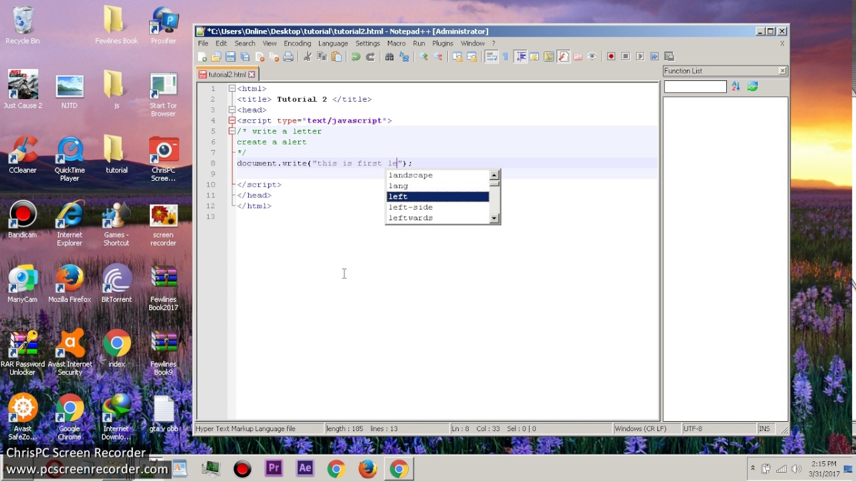Open Firefox from the taskbar
Screen dimensions: 856x482
(x=367, y=469)
